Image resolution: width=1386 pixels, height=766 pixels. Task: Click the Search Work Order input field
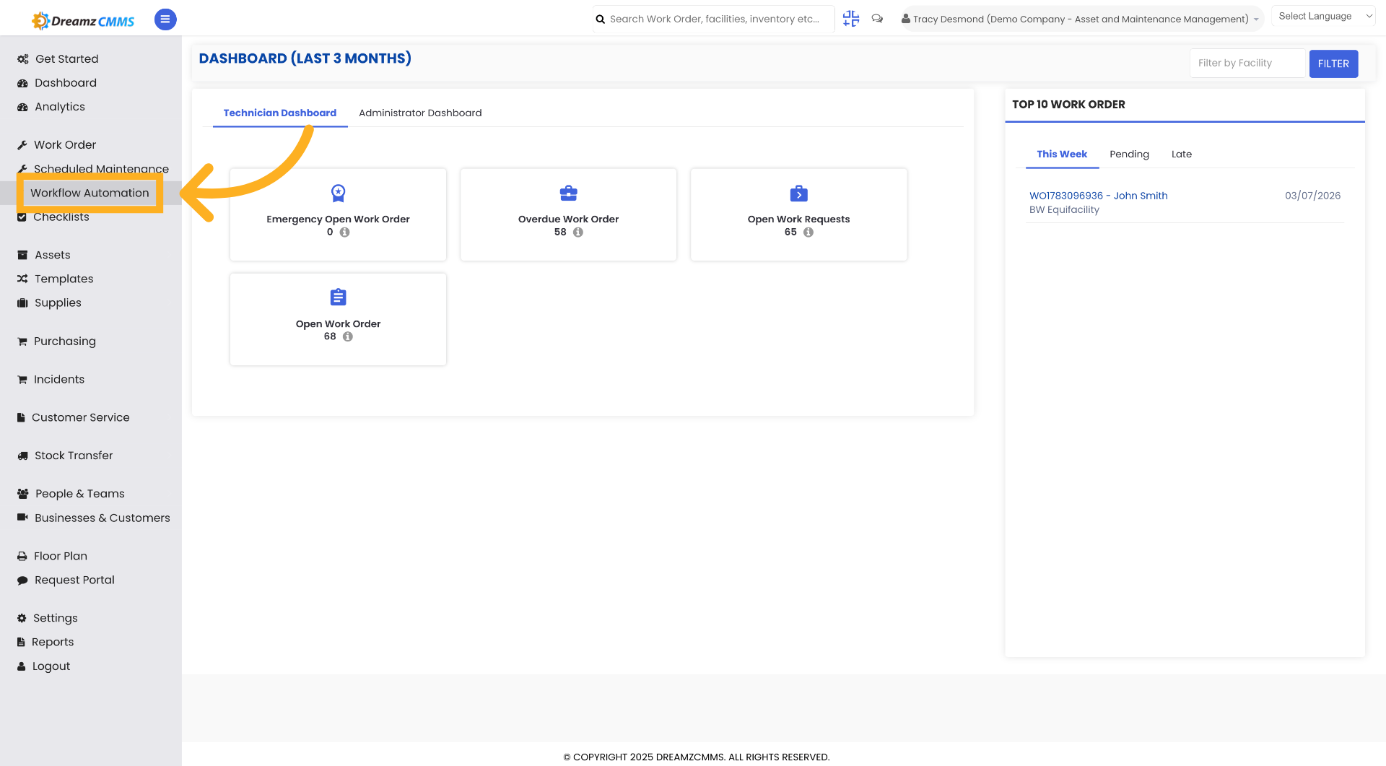(x=715, y=19)
